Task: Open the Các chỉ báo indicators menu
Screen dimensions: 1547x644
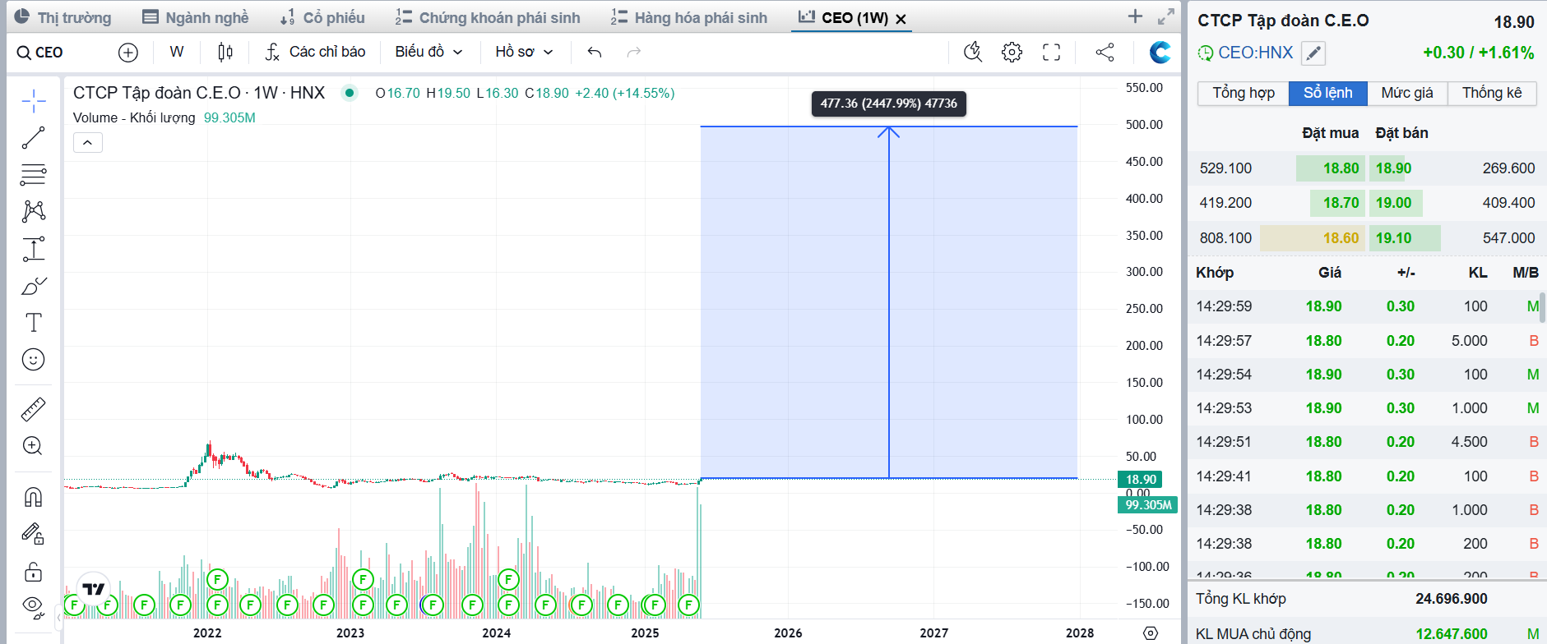Action: [x=316, y=52]
